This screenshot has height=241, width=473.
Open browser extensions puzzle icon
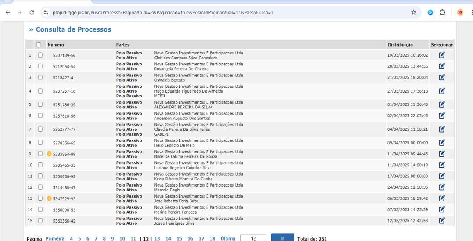click(442, 13)
